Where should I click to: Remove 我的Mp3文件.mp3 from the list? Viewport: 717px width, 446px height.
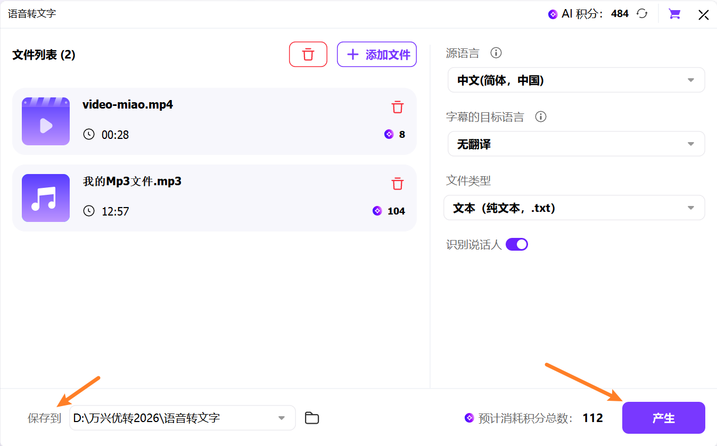397,183
